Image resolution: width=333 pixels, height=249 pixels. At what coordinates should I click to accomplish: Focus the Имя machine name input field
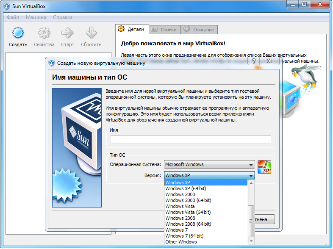[x=191, y=139]
